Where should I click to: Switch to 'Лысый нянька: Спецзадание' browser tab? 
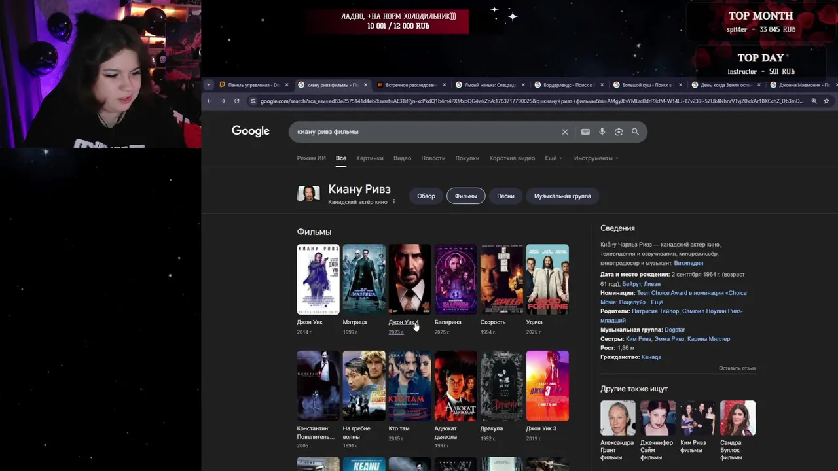click(x=489, y=85)
